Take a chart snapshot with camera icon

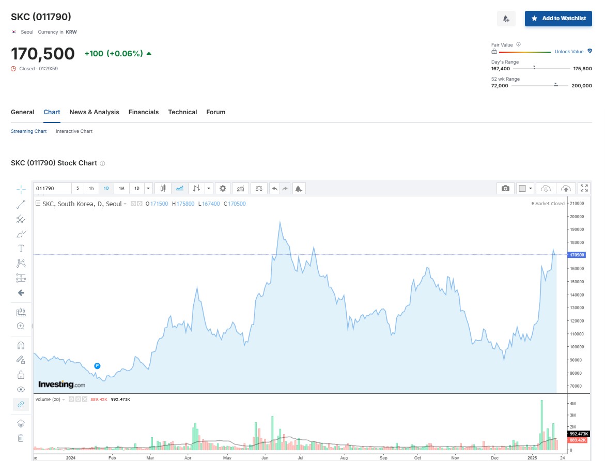coord(505,189)
